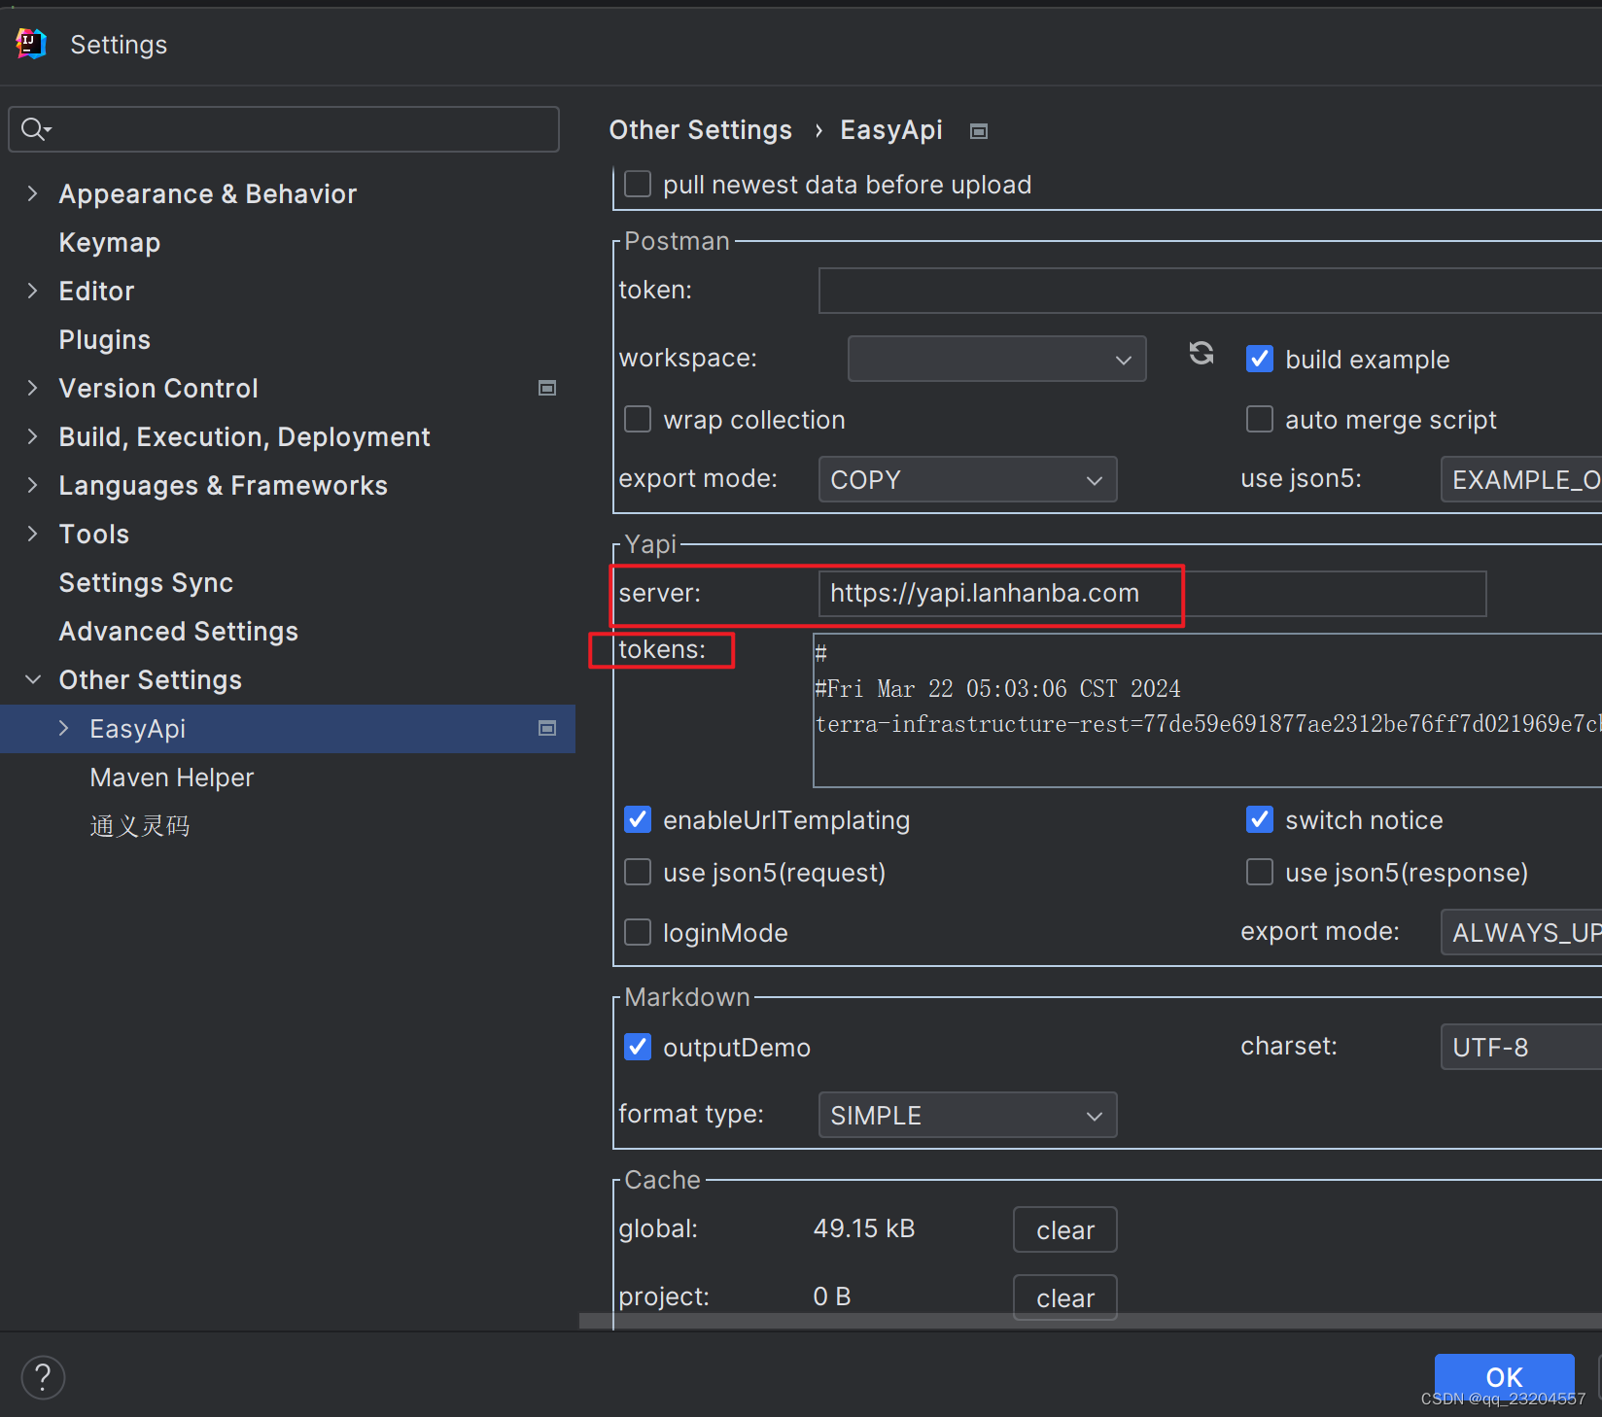Uncheck switch notice checkbox
This screenshot has width=1602, height=1417.
click(x=1260, y=819)
